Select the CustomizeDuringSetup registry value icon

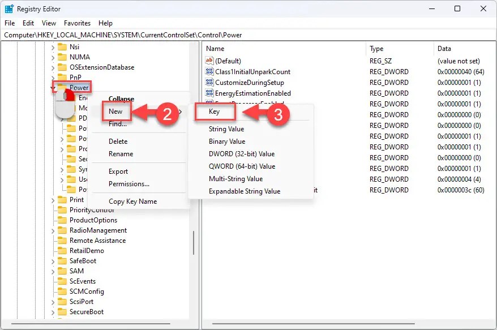coord(211,82)
